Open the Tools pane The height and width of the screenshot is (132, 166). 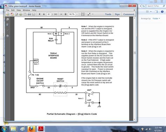point(108,14)
